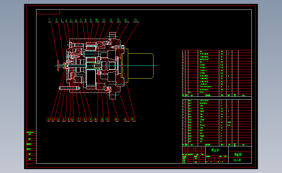The image size is (282, 173).
Task: Select the lower parts list table
Action: click(x=217, y=123)
